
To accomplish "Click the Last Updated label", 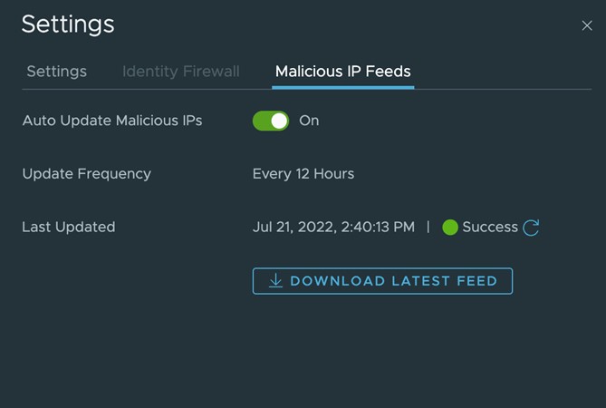I will click(68, 227).
